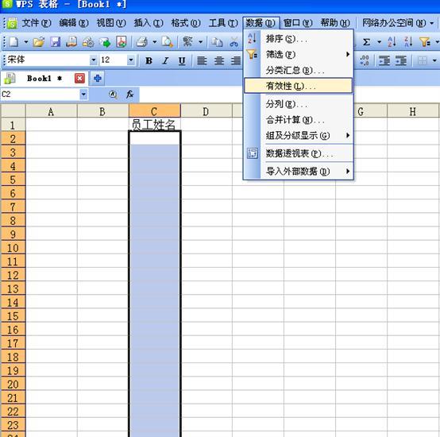This screenshot has width=440, height=437.
Task: Toggle Italic formatting
Action: (x=165, y=60)
